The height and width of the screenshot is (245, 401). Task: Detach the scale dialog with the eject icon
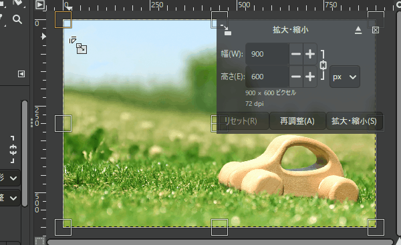358,31
